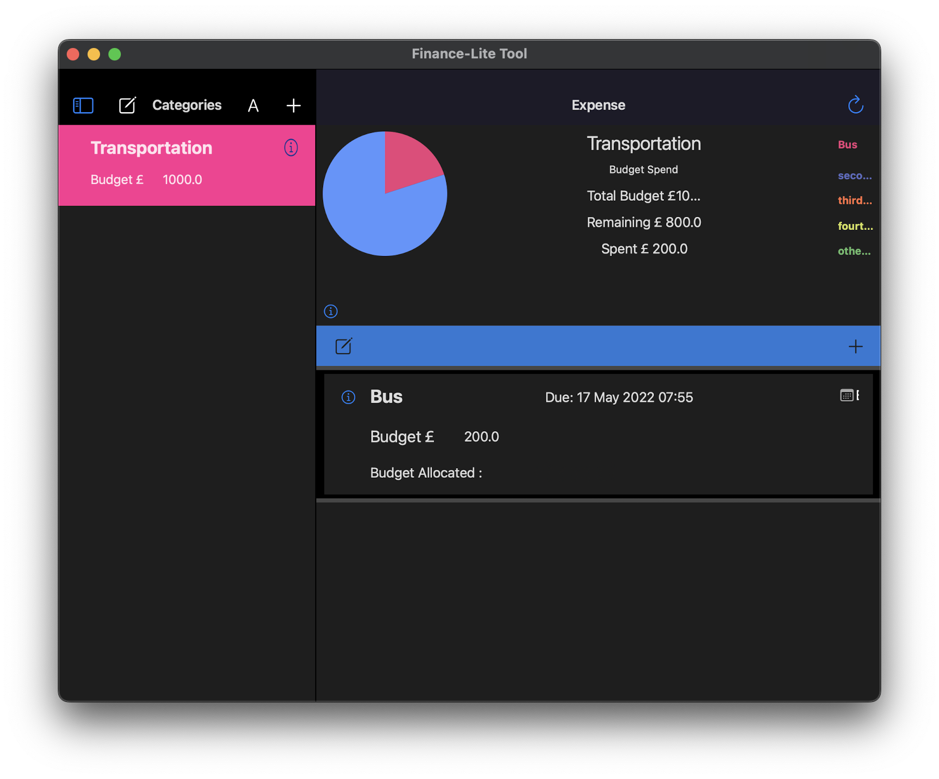
Task: Select the Bus expense title
Action: (x=386, y=397)
